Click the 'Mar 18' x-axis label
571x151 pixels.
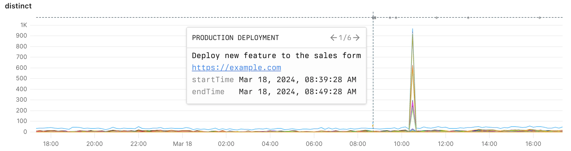click(x=183, y=144)
